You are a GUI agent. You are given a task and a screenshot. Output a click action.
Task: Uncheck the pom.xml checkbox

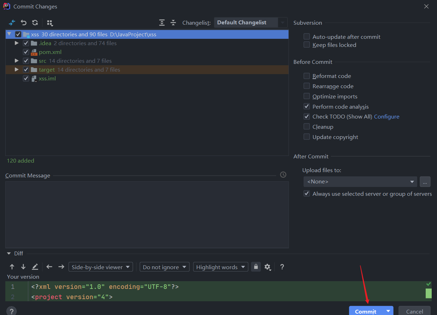(x=26, y=52)
